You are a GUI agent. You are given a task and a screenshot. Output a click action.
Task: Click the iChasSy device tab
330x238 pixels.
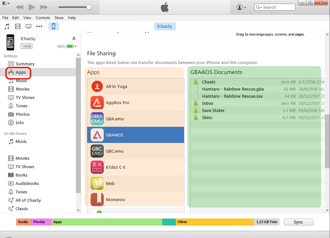(x=165, y=26)
